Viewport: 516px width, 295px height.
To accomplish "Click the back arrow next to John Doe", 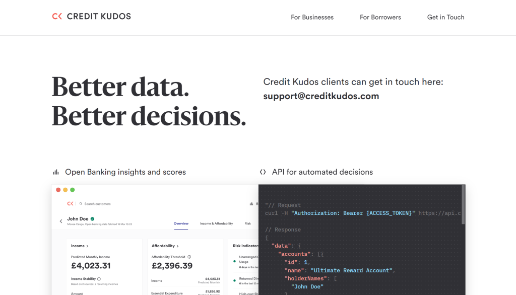I will 61,221.
